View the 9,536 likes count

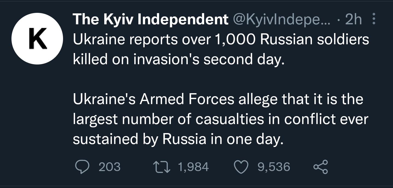(x=274, y=167)
